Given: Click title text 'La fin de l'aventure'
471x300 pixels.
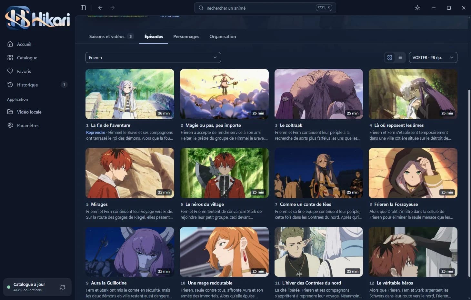Looking at the screenshot, I should (110, 125).
